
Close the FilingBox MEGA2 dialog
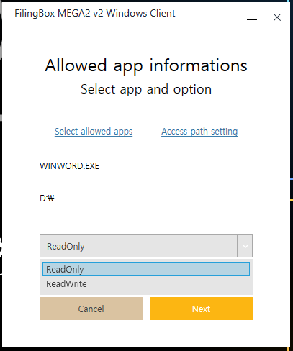tap(277, 17)
